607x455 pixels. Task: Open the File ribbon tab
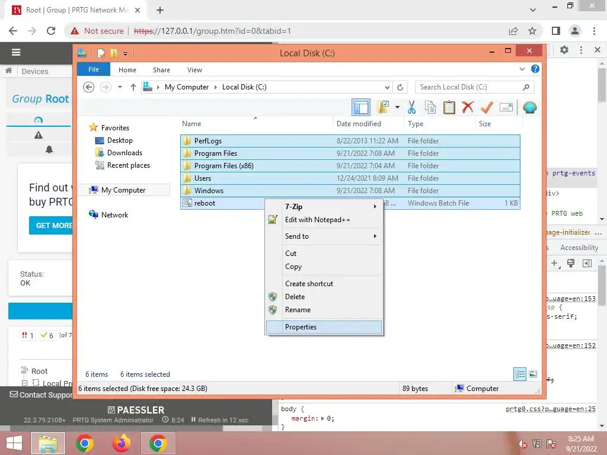tap(94, 70)
